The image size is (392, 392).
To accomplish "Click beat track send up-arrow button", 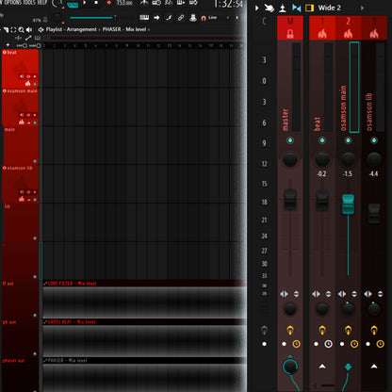I will [322, 367].
